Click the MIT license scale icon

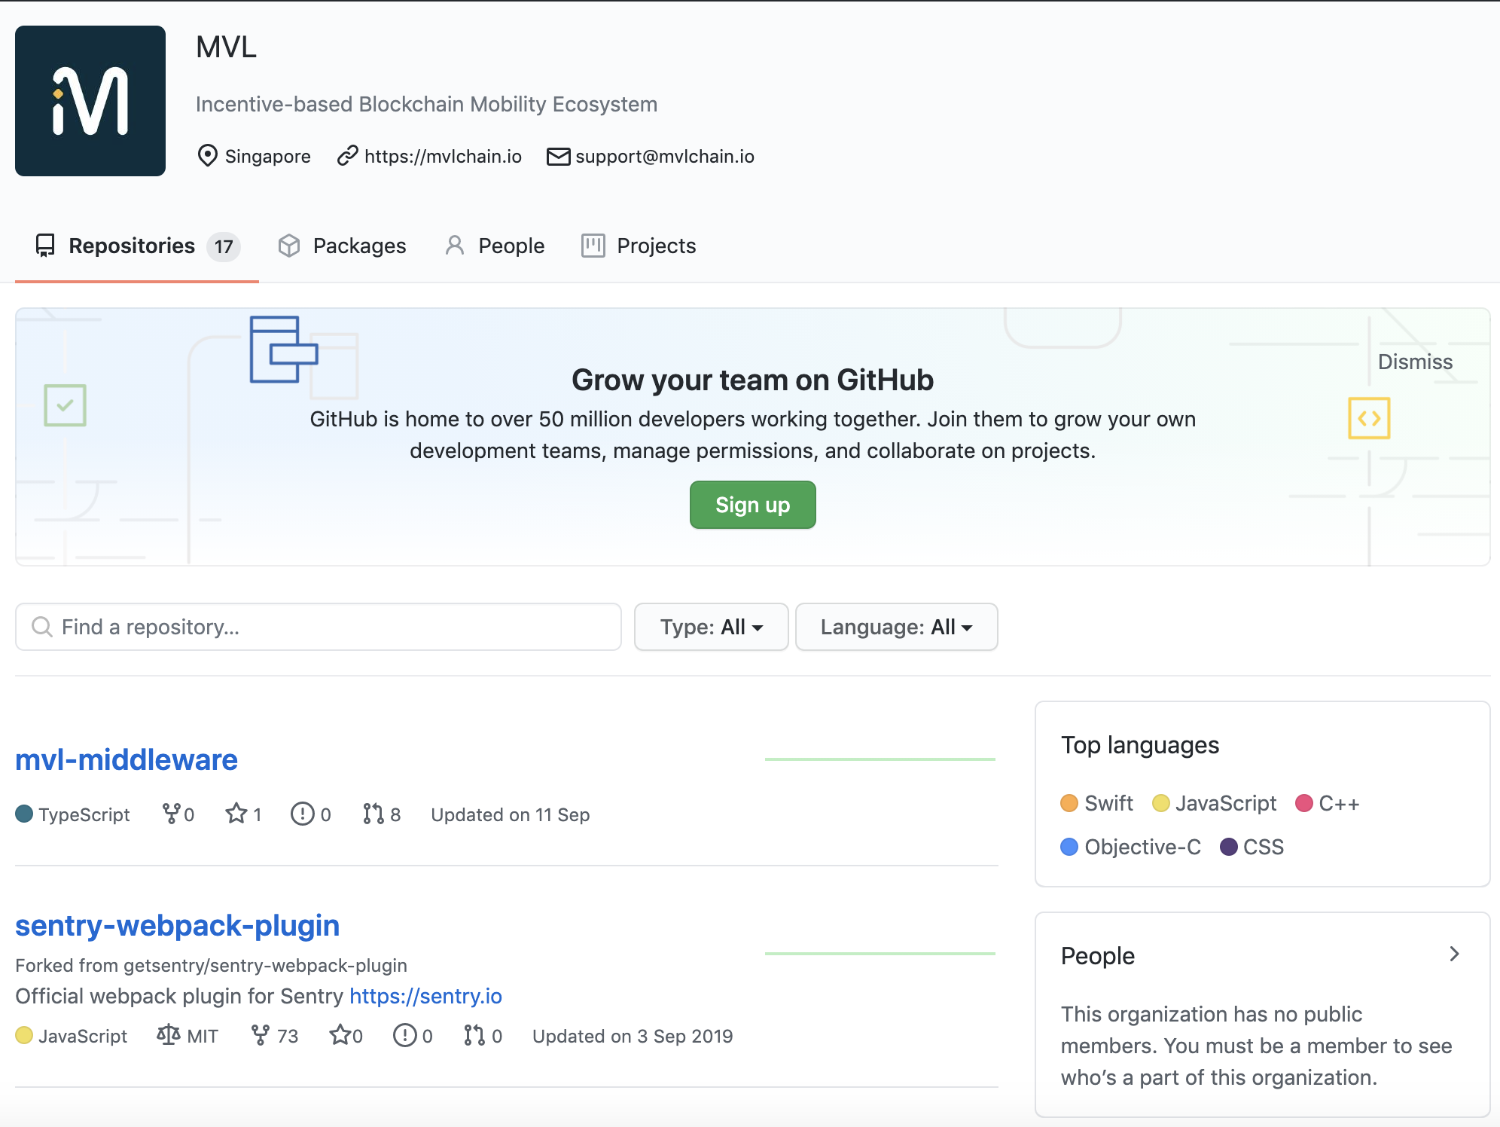click(x=169, y=1035)
